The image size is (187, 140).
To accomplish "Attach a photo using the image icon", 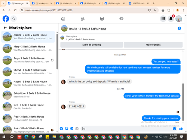I will [x=67, y=129].
